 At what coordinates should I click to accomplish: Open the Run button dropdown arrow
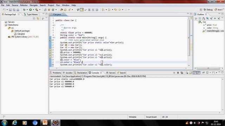coord(33,10)
